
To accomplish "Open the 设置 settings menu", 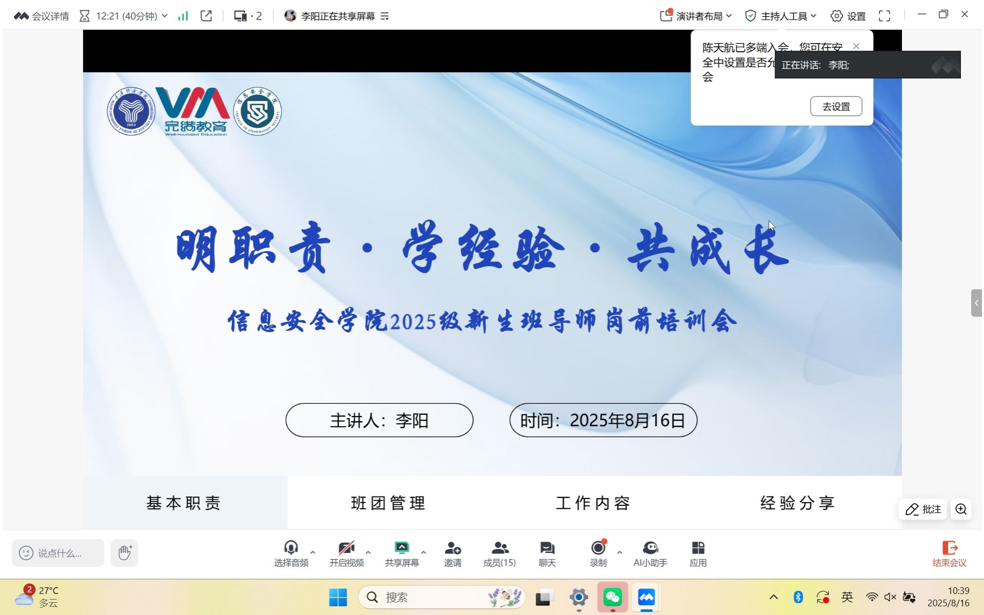I will click(x=848, y=16).
